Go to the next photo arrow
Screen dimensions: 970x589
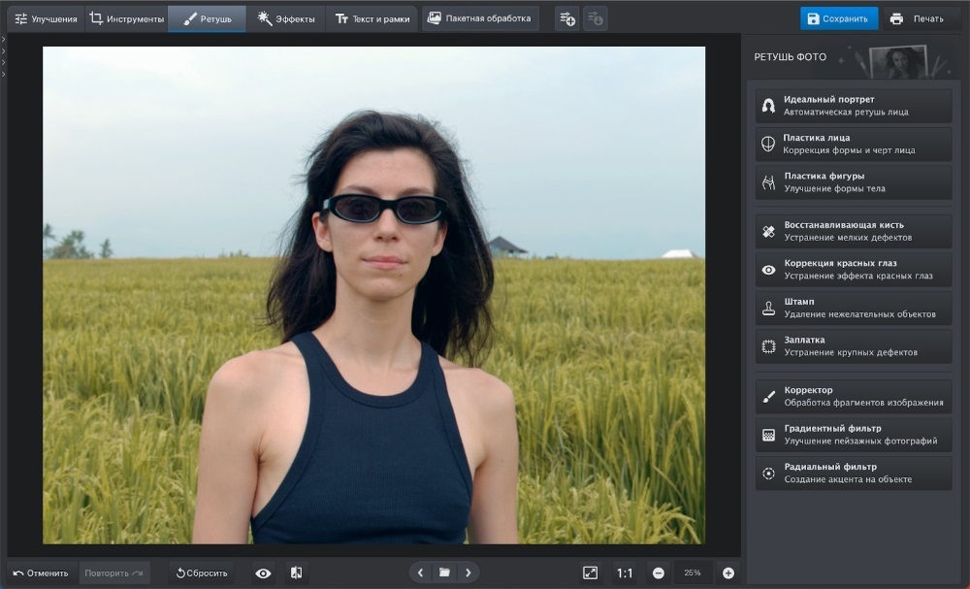[468, 573]
